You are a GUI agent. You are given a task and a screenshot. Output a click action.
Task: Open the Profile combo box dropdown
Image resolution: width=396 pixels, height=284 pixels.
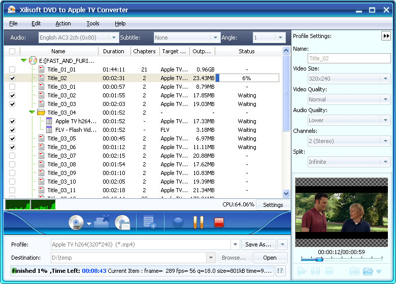pyautogui.click(x=235, y=244)
